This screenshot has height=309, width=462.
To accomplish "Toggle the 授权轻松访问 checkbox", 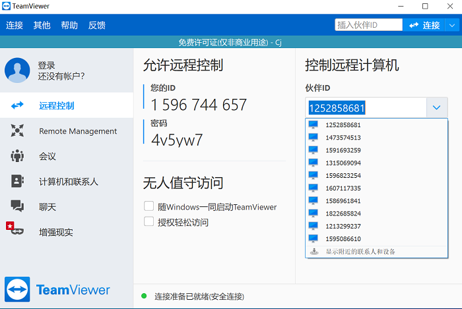I will click(149, 222).
